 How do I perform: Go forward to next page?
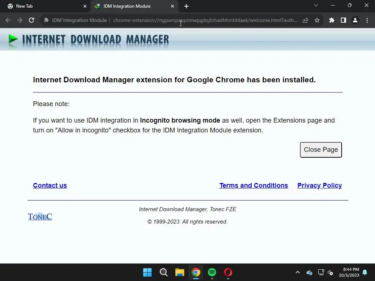[x=20, y=20]
